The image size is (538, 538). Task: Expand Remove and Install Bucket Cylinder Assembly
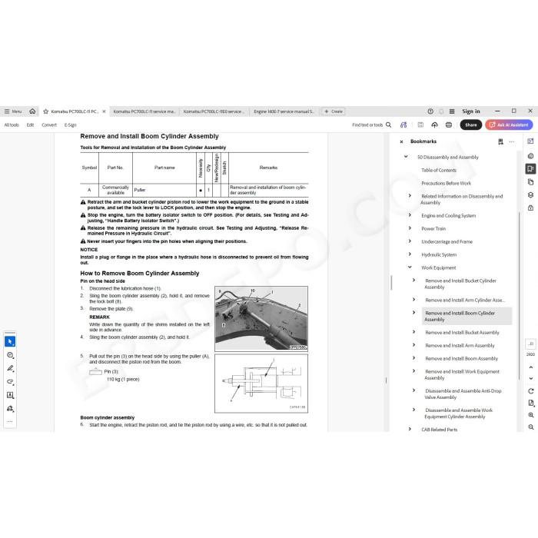(413, 281)
